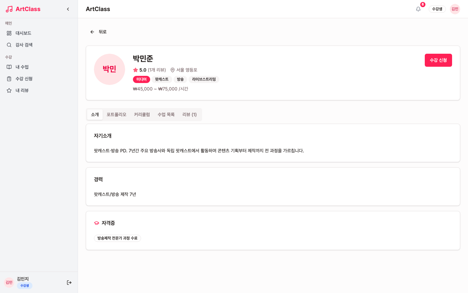Open the notification bell
The width and height of the screenshot is (468, 293).
[418, 9]
